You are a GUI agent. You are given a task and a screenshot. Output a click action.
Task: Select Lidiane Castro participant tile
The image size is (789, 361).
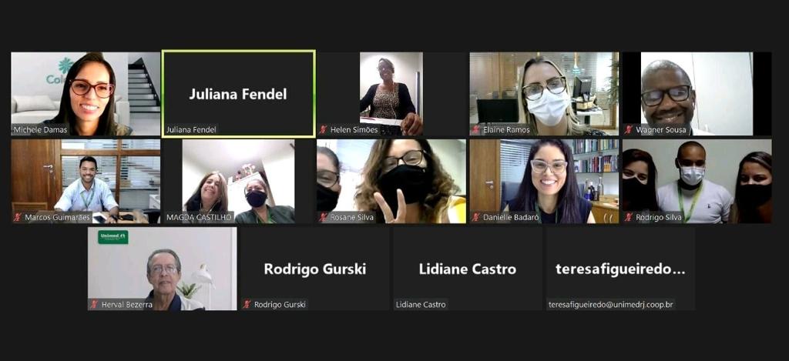pos(468,269)
